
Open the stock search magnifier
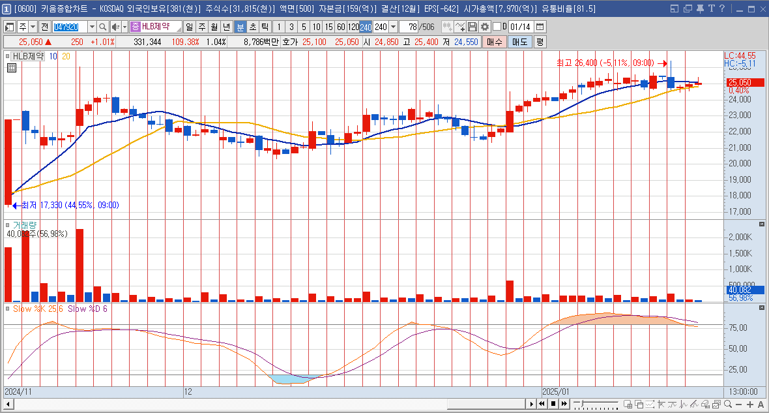coord(102,27)
